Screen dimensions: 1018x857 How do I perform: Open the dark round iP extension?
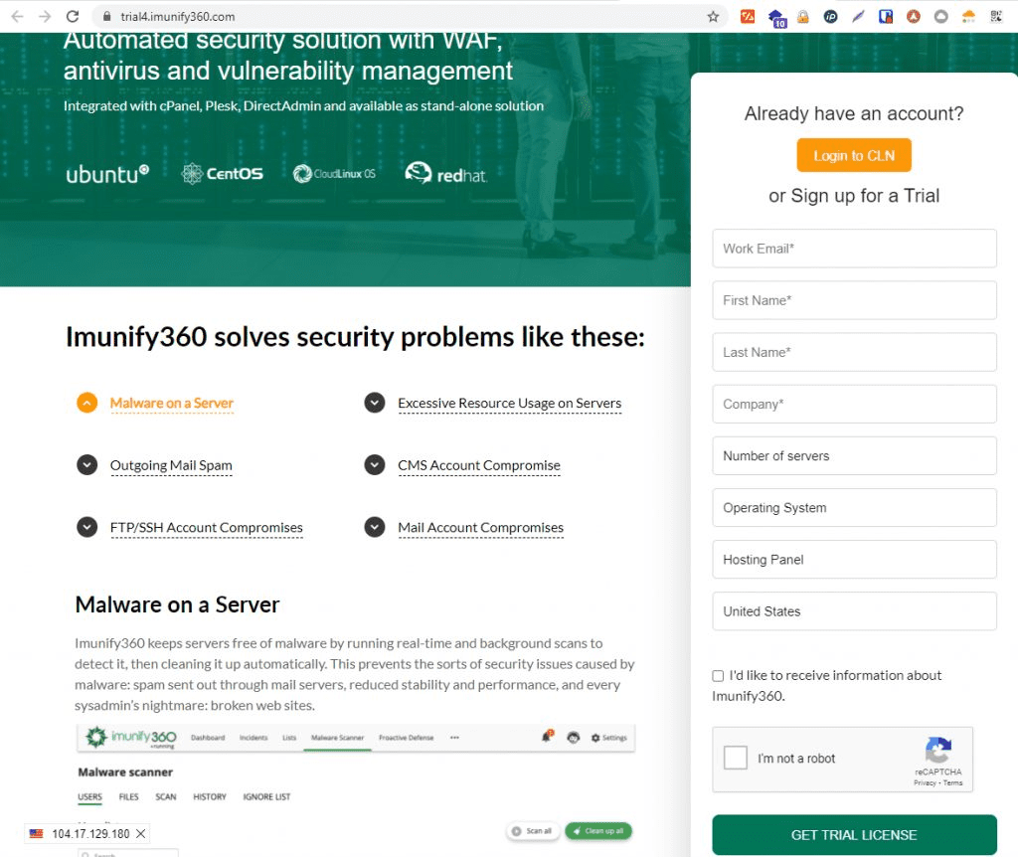click(x=830, y=16)
